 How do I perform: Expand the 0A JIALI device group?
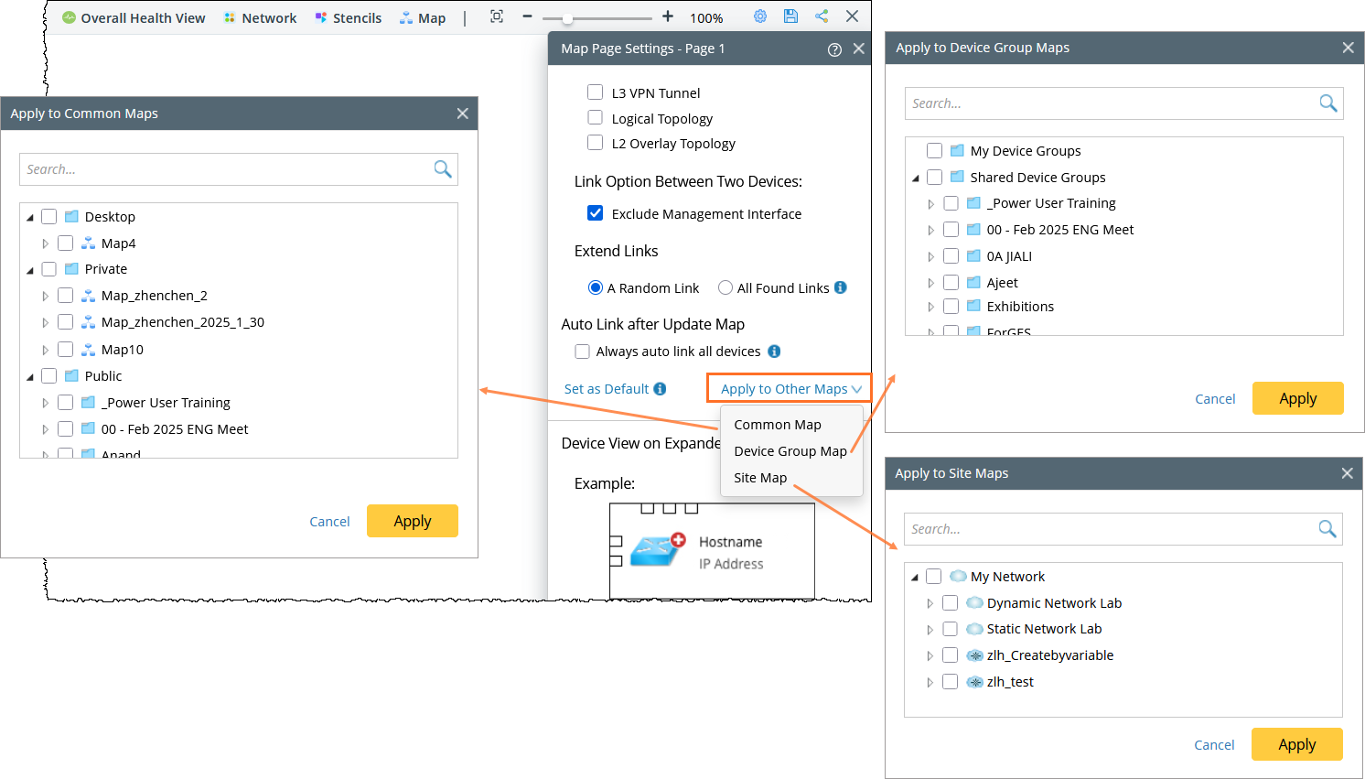coord(930,257)
